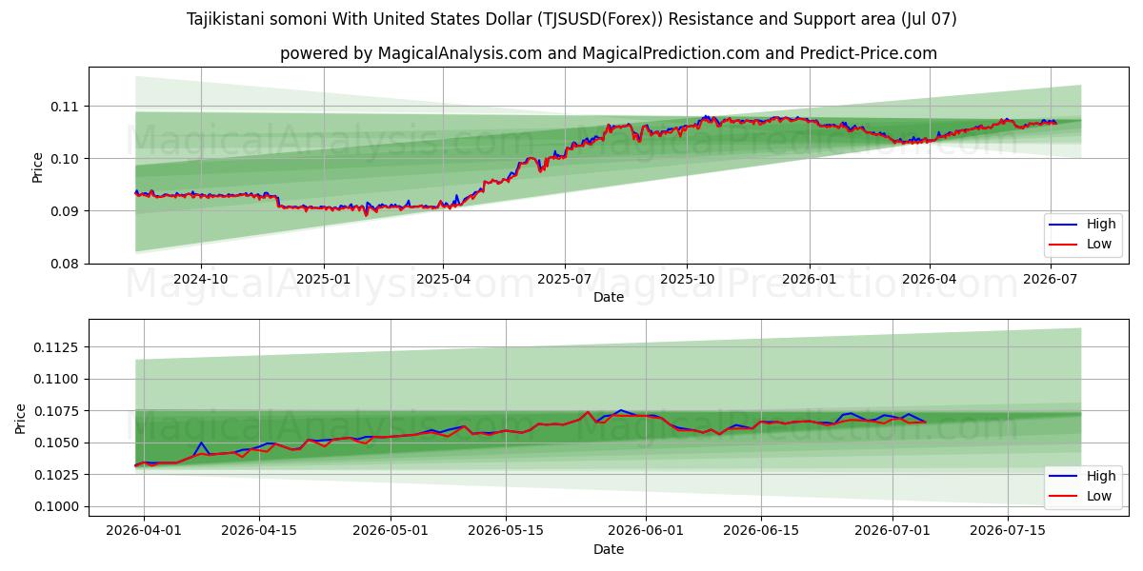Click the 0.1075 price tick on lower chart
Screen dimensions: 1143x571
click(59, 411)
